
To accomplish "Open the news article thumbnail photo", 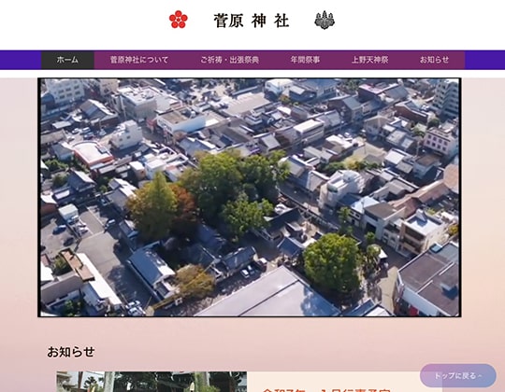I will pos(151,382).
